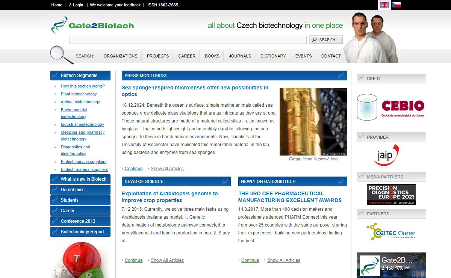Click Continue under the Press Monitoring article
Viewport: 451px width, 278px height.
(133, 169)
